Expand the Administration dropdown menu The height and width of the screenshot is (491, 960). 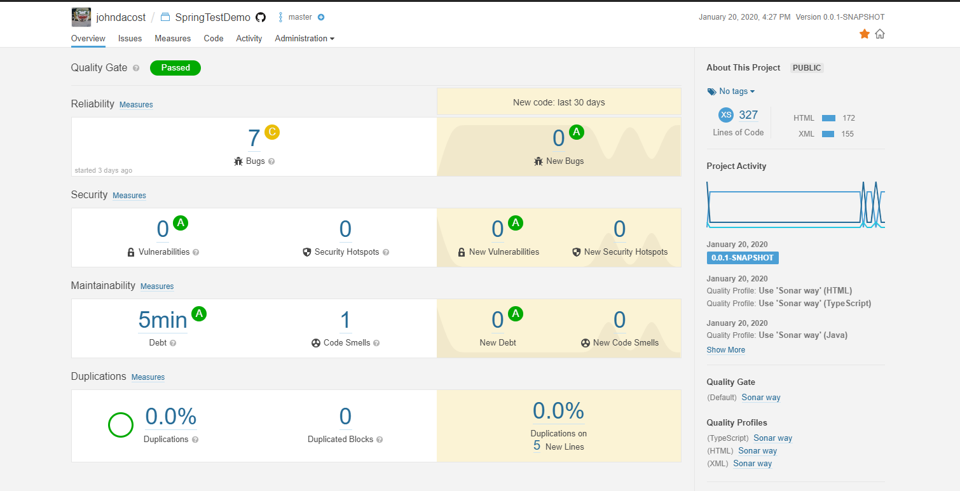click(x=305, y=39)
